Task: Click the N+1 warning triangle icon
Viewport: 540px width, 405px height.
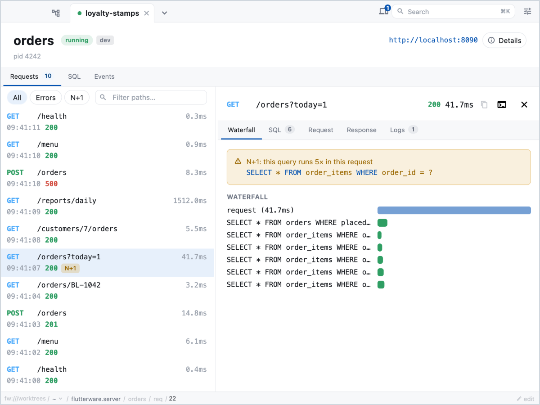Action: click(x=238, y=162)
